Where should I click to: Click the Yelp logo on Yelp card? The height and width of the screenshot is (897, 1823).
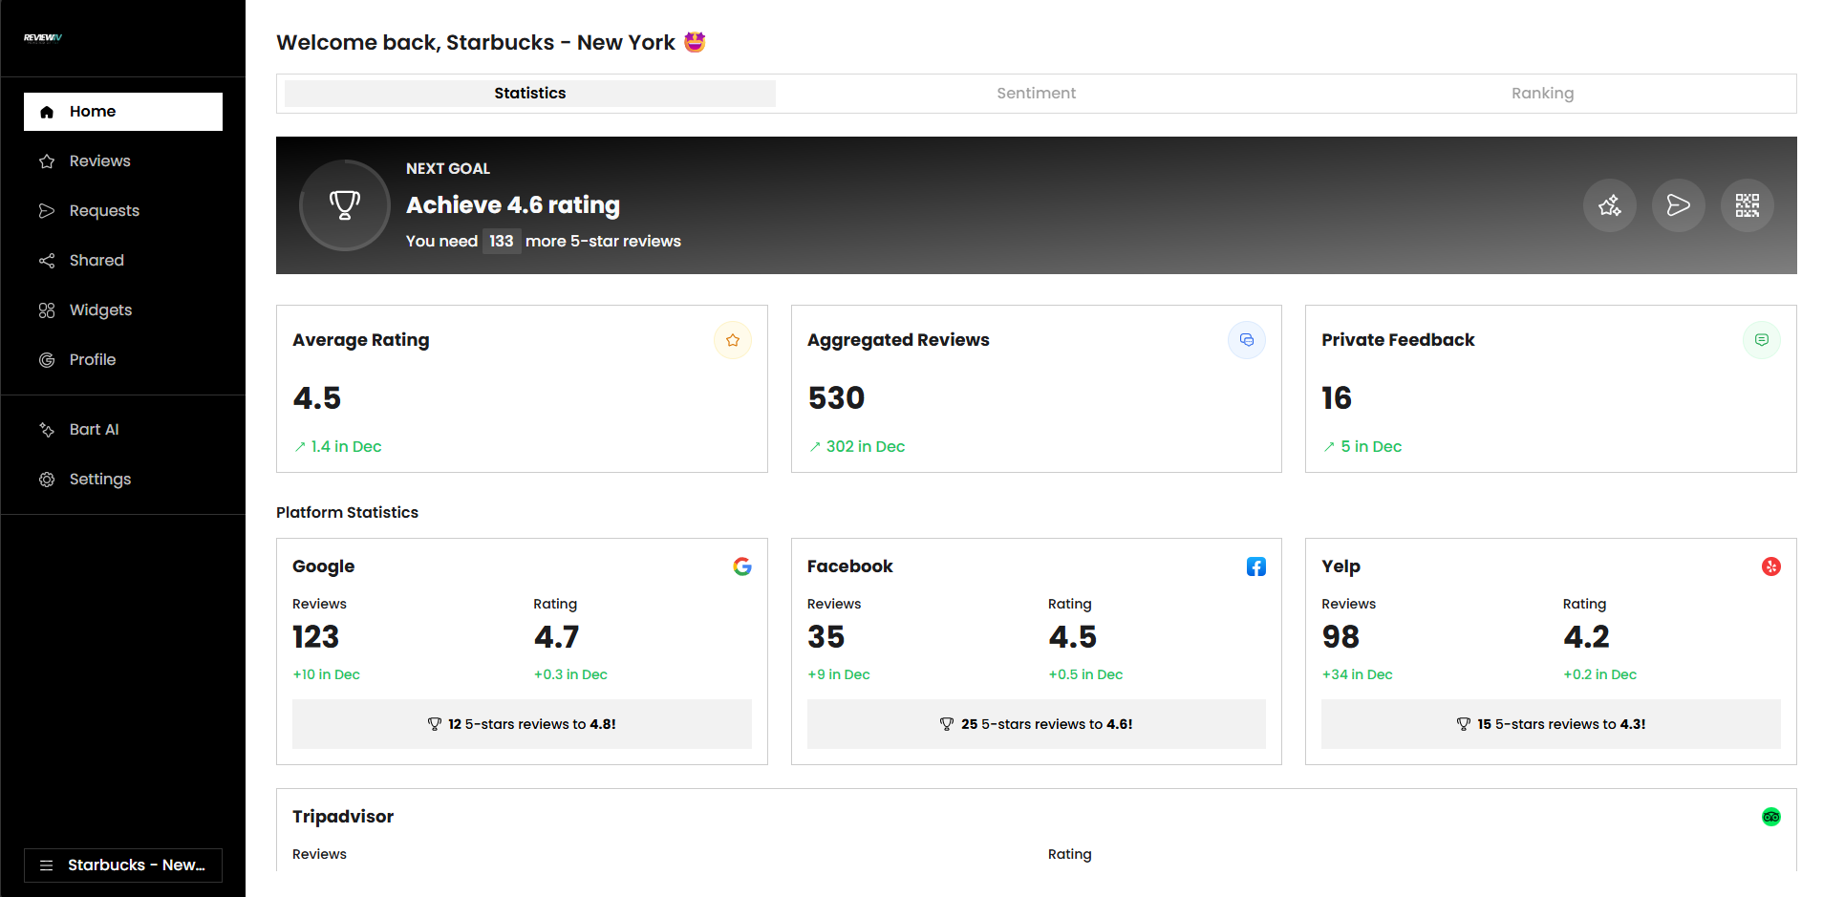pyautogui.click(x=1771, y=566)
